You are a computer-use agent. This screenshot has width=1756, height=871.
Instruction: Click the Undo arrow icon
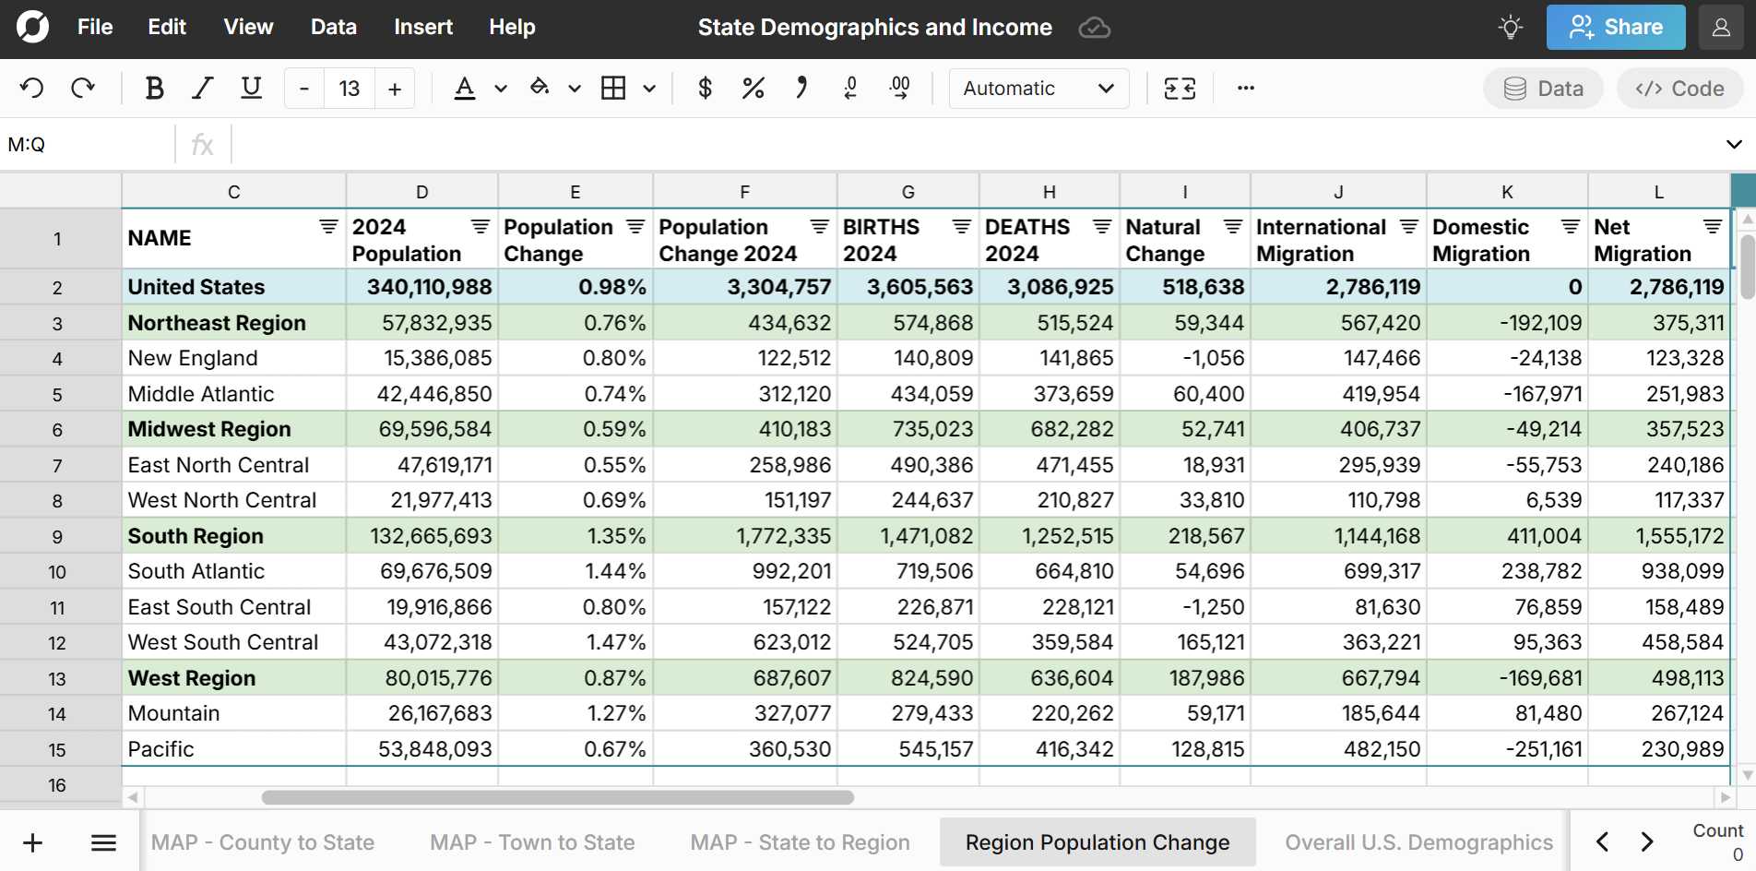[32, 89]
